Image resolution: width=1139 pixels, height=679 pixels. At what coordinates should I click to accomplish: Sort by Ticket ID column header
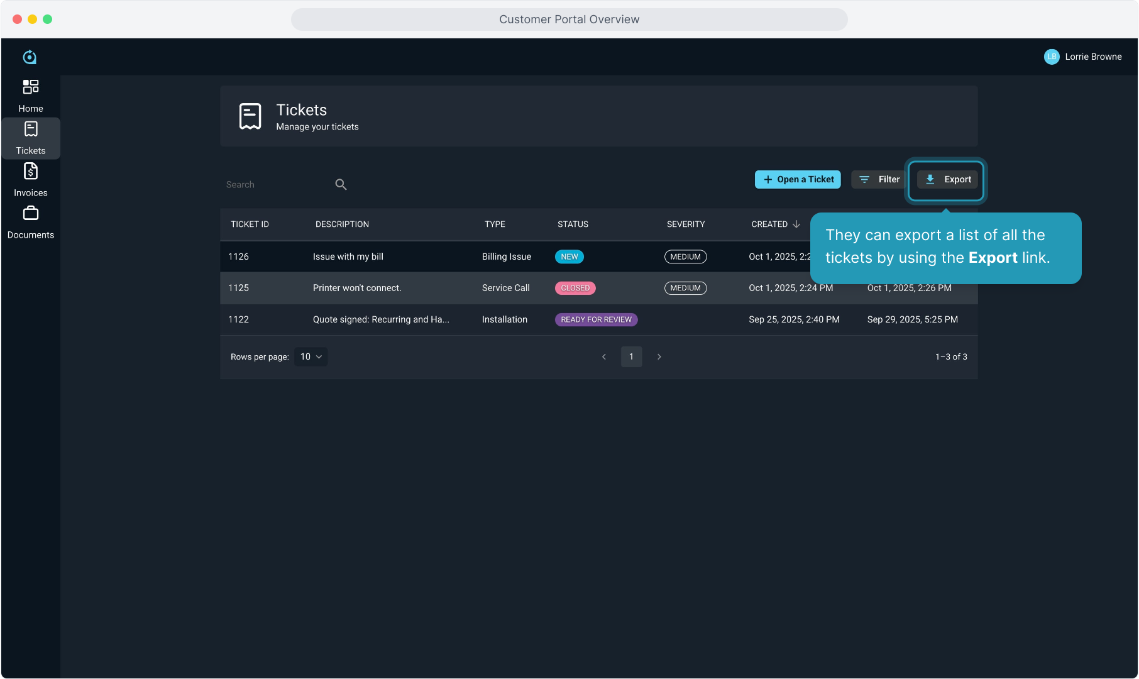pyautogui.click(x=250, y=224)
